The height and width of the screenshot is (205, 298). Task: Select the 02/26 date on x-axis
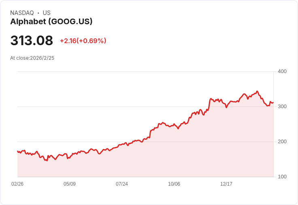(17, 184)
